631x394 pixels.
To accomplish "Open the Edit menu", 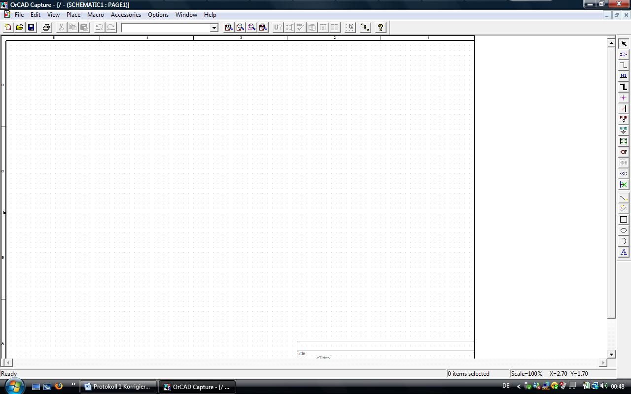I will 35,15.
